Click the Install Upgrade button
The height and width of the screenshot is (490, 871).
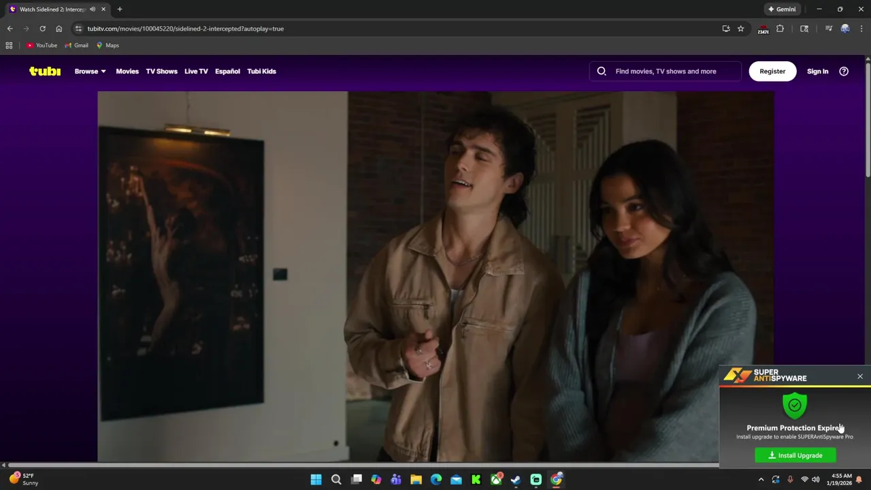(795, 455)
